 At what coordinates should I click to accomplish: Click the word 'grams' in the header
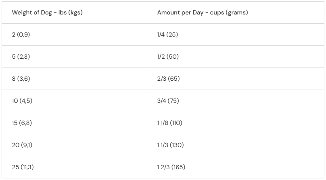point(237,13)
